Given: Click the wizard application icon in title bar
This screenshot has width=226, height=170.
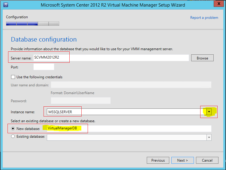Looking at the screenshot, I should tap(5, 5).
